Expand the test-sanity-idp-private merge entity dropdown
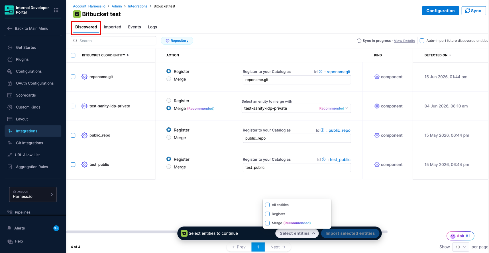This screenshot has height=253, width=489. [x=296, y=108]
